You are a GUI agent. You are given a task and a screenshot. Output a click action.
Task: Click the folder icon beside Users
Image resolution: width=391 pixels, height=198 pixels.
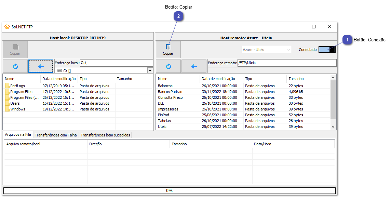tap(7, 103)
